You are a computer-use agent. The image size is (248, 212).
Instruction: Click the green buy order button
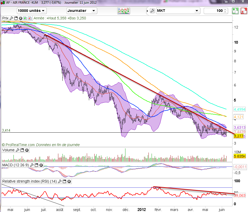[235, 11]
